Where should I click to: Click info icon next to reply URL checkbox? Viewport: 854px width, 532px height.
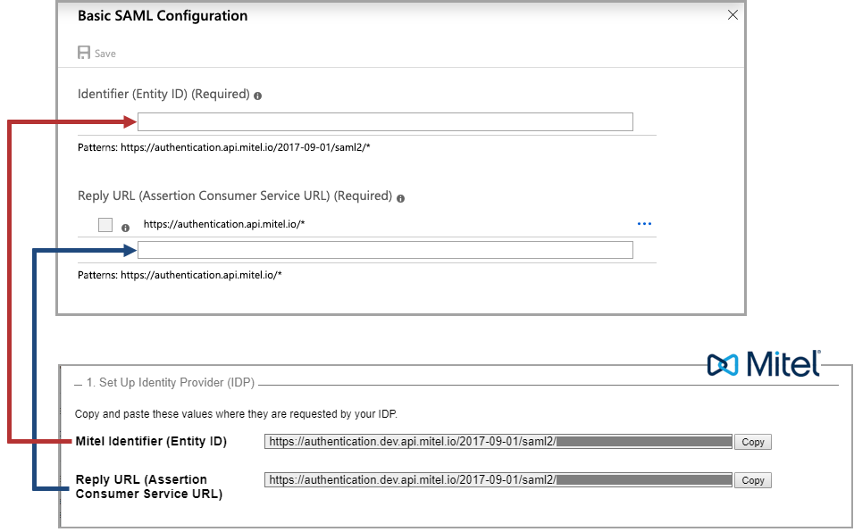(125, 228)
